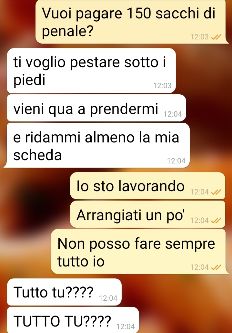Select the 'ti voglio pestare sotto i piedi' bubble
232x333 pixels.
coord(91,70)
